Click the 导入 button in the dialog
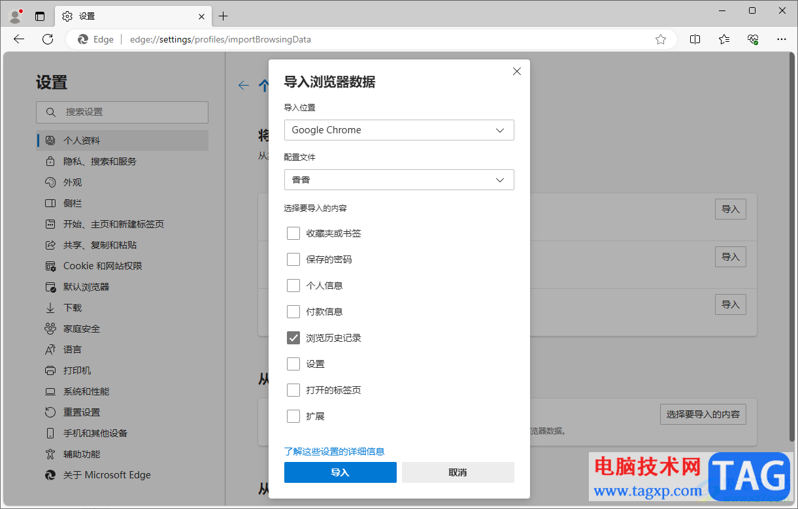The height and width of the screenshot is (509, 798). (x=340, y=472)
